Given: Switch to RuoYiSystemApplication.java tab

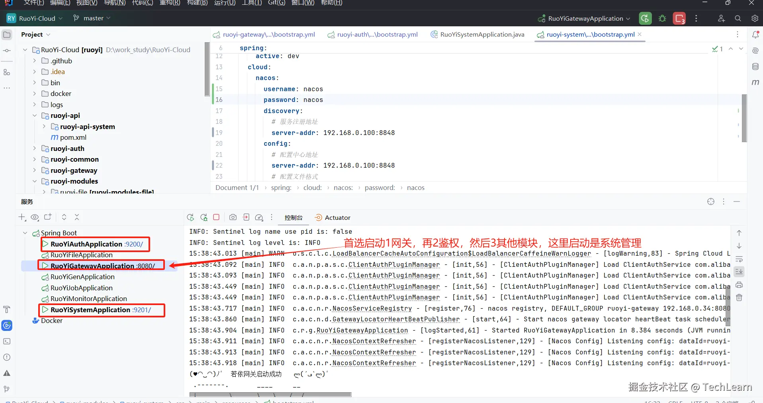Looking at the screenshot, I should (477, 35).
